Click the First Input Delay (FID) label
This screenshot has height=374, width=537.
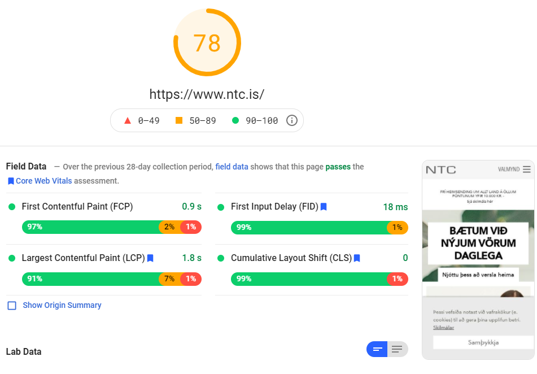pos(274,207)
